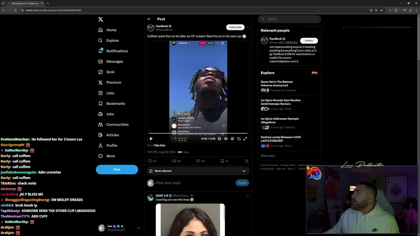
Task: Open Jobs in the sidebar
Action: click(106, 114)
